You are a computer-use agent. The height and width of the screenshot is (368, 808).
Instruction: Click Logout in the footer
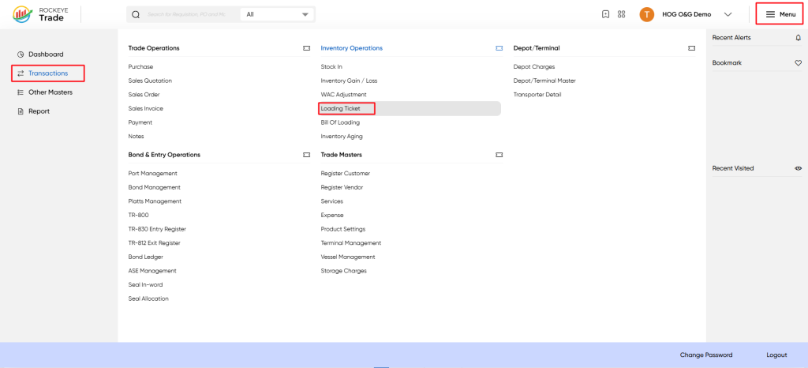click(776, 355)
